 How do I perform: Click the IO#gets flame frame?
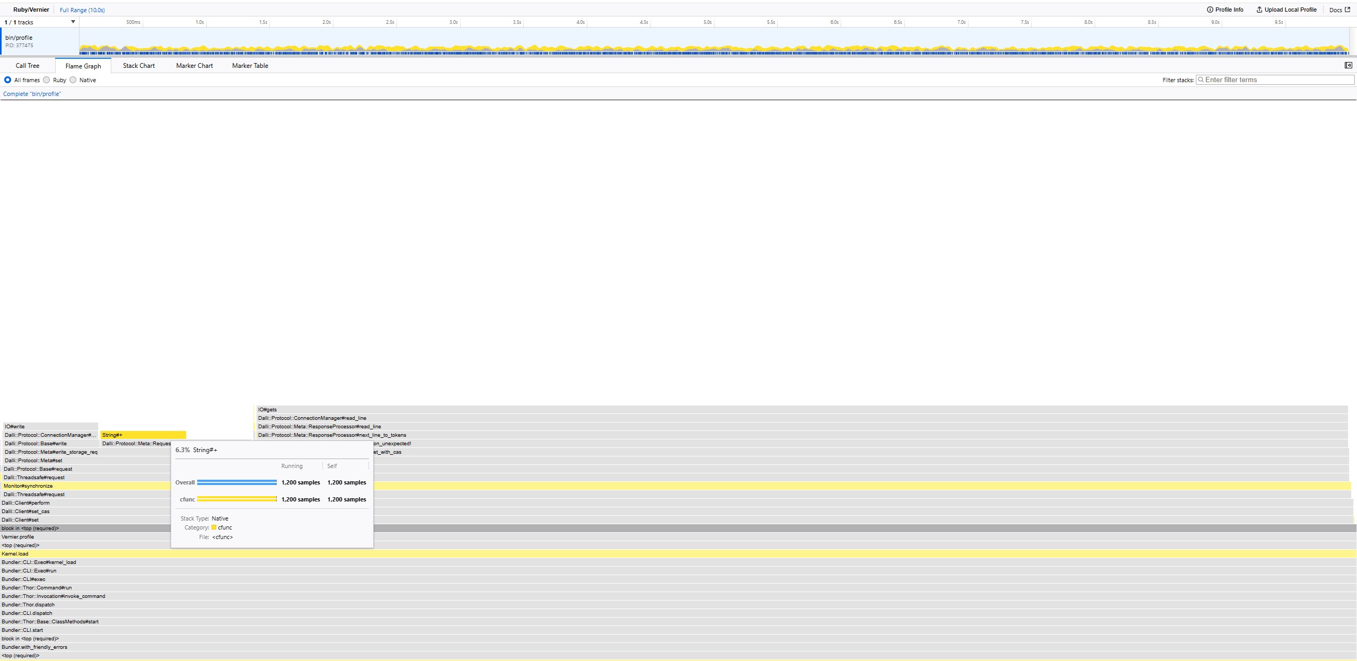click(x=795, y=409)
